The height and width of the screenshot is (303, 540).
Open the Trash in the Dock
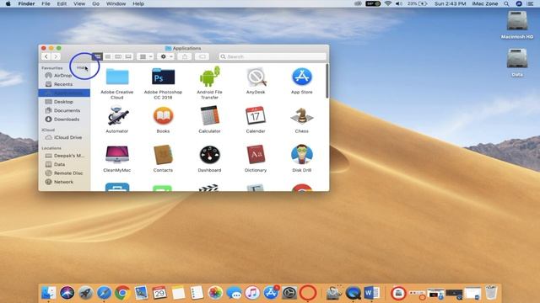click(491, 293)
